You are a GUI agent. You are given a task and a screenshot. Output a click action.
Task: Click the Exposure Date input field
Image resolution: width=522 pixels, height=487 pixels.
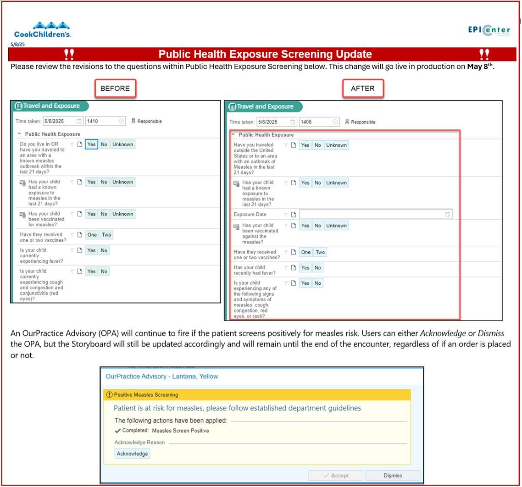pyautogui.click(x=376, y=214)
